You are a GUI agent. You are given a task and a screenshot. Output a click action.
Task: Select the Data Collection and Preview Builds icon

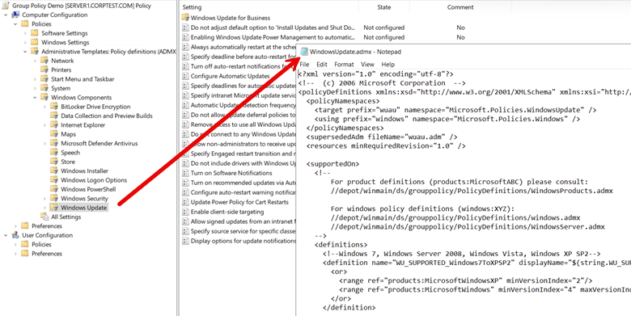pos(54,116)
